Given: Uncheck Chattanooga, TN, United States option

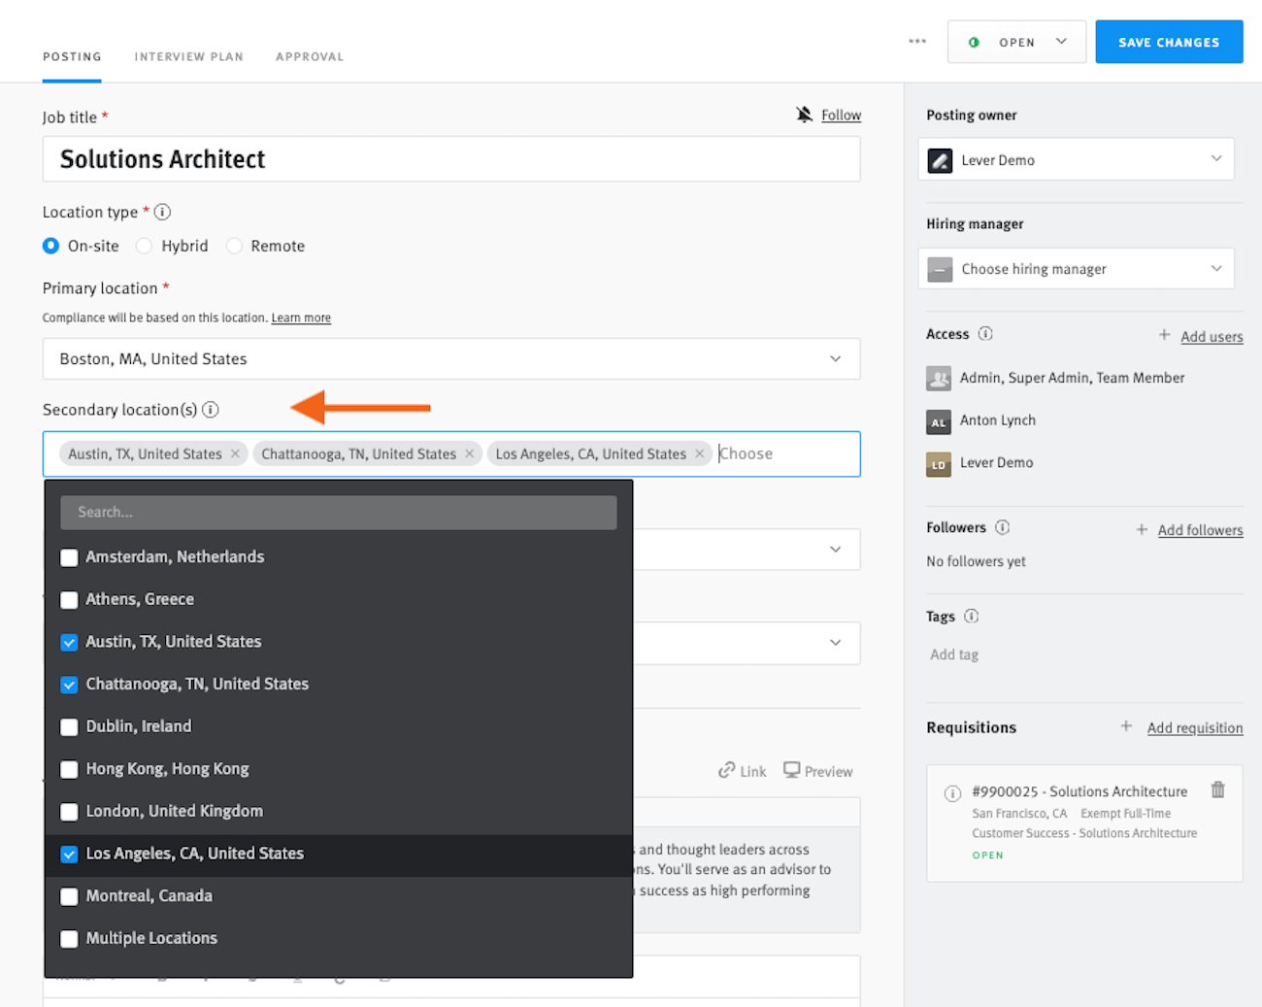Looking at the screenshot, I should click(69, 685).
